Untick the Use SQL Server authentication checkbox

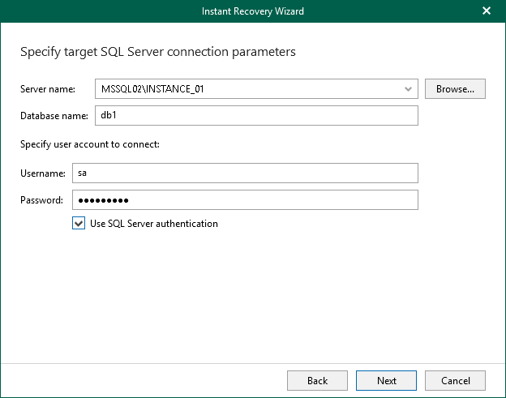tap(79, 224)
